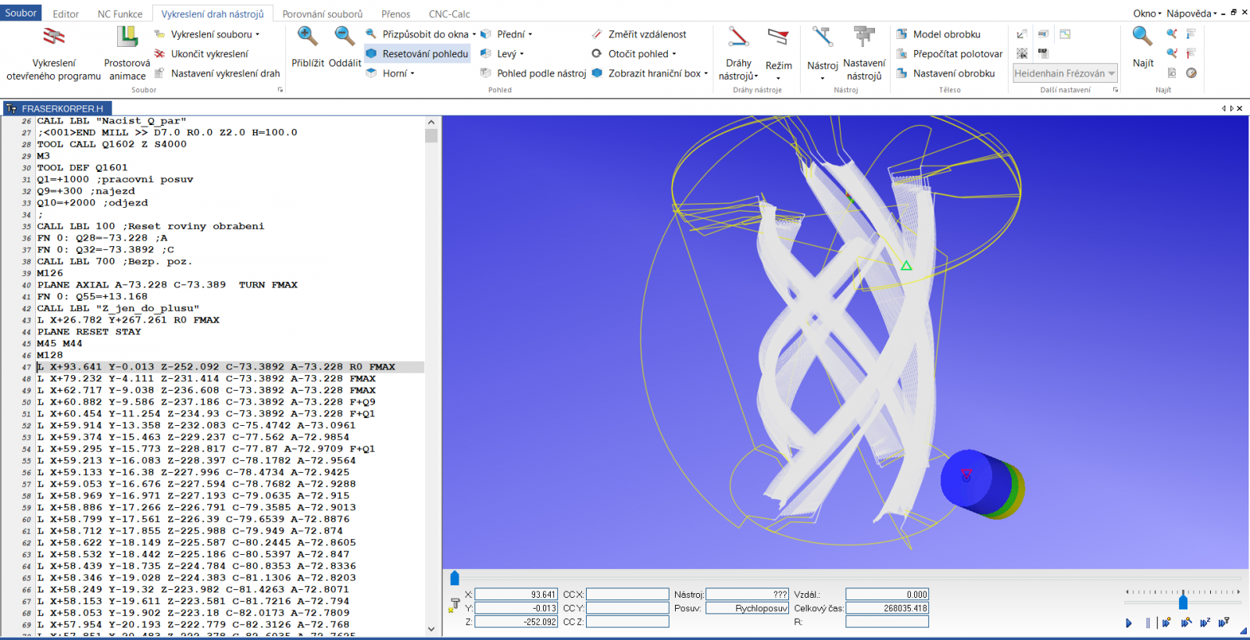Viewport: 1250px width, 640px height.
Task: Click the large Najít search icon
Action: click(1142, 37)
